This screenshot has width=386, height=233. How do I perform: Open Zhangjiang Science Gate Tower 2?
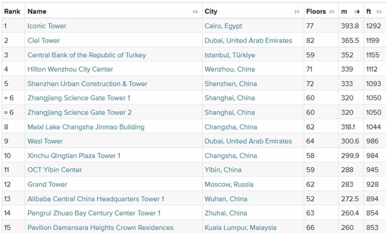tap(79, 112)
